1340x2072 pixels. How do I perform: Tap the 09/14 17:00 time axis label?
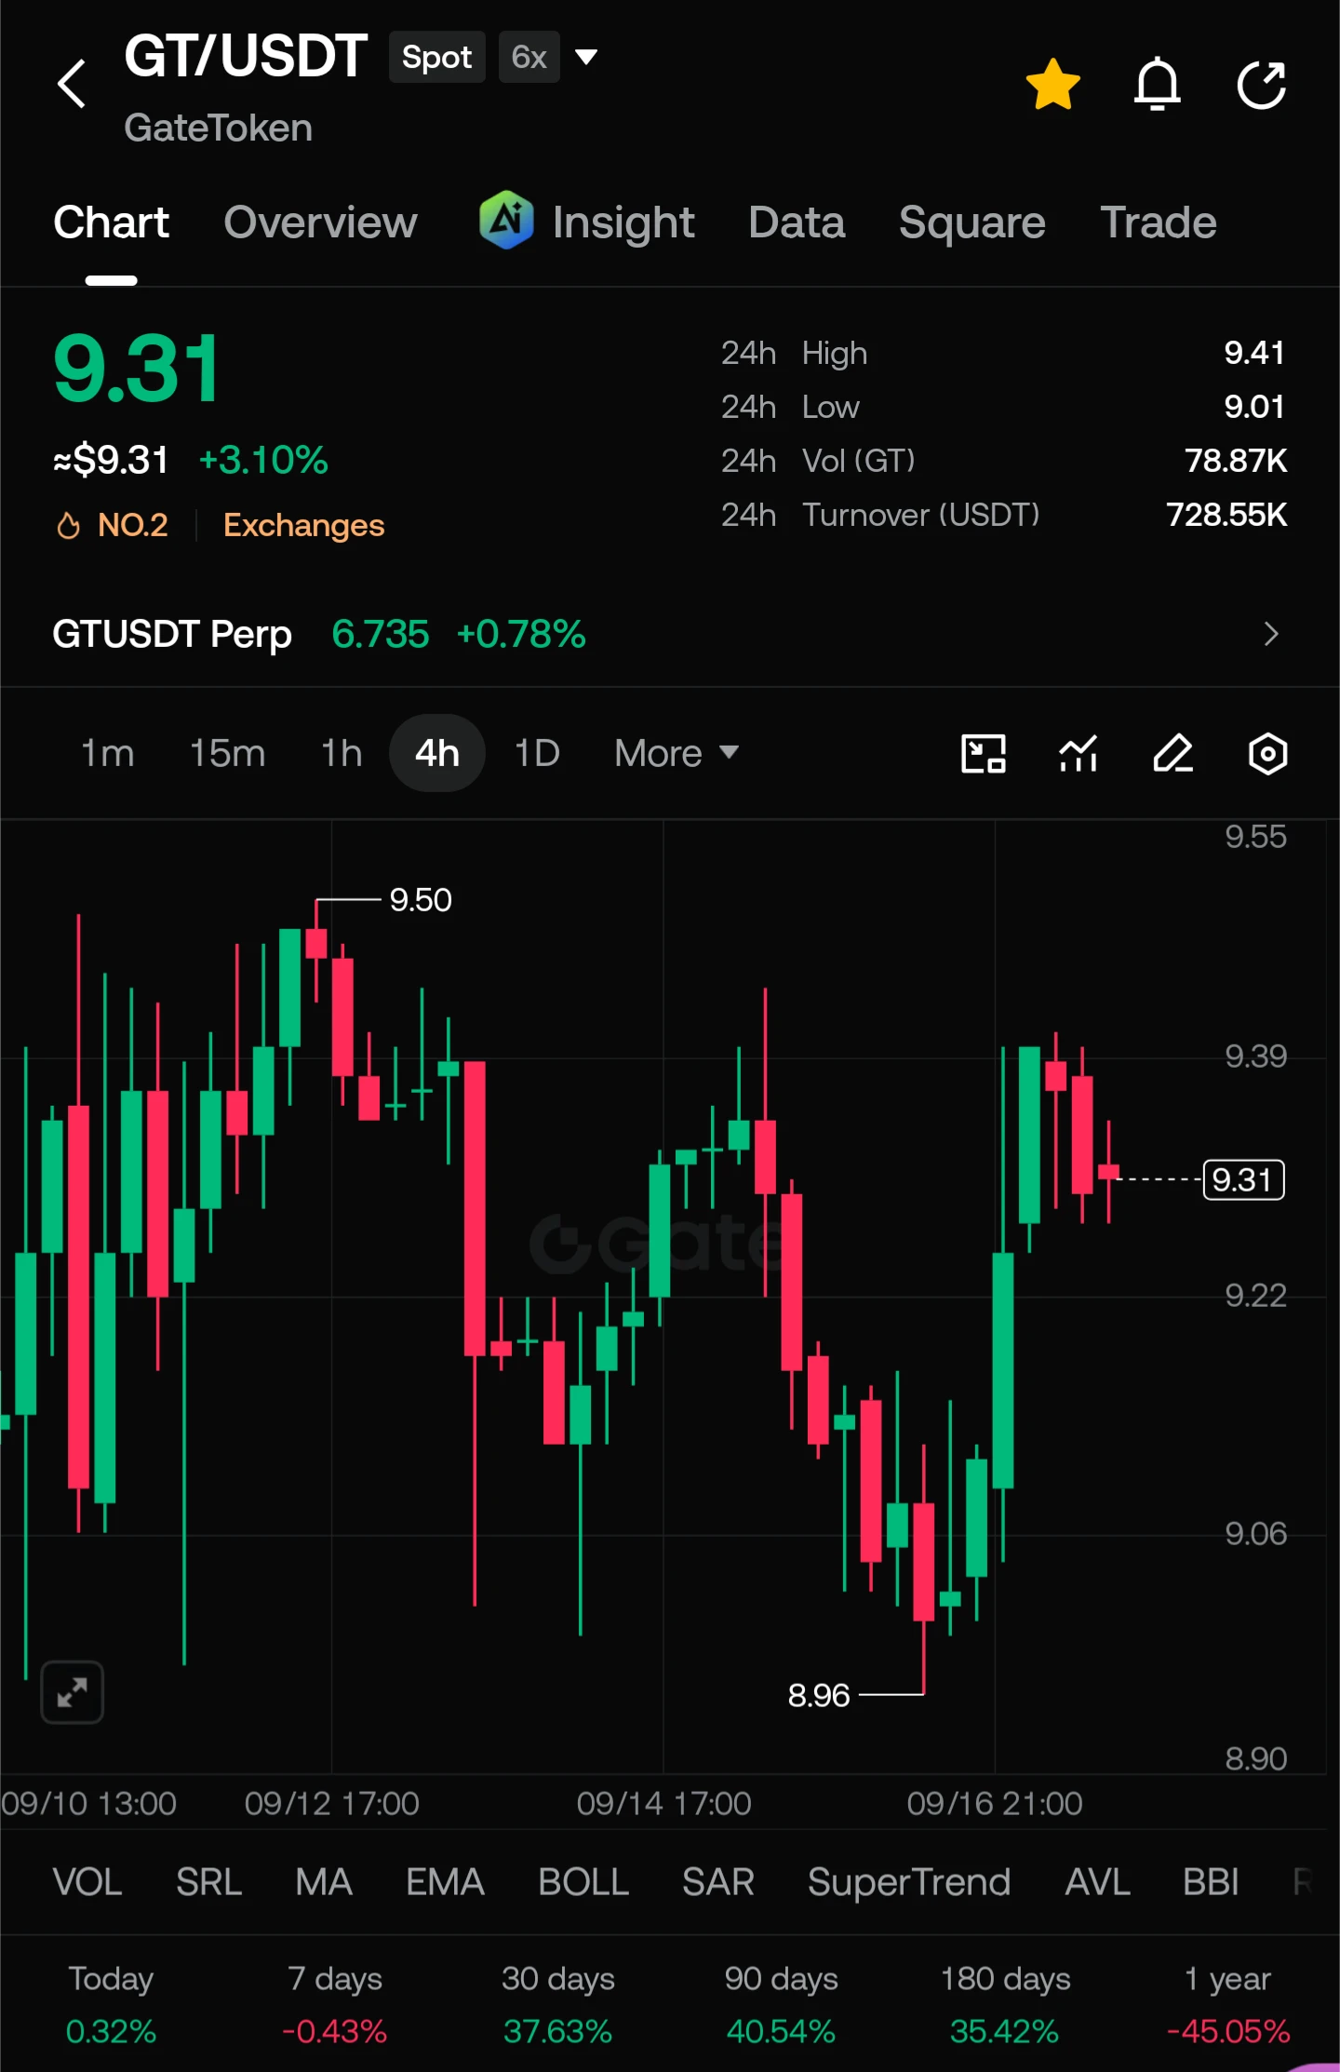click(663, 1804)
